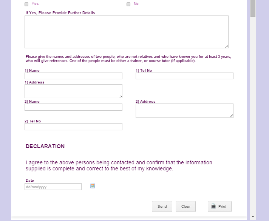Click the Print button with printer icon
Image resolution: width=269 pixels, height=221 pixels.
(x=219, y=207)
